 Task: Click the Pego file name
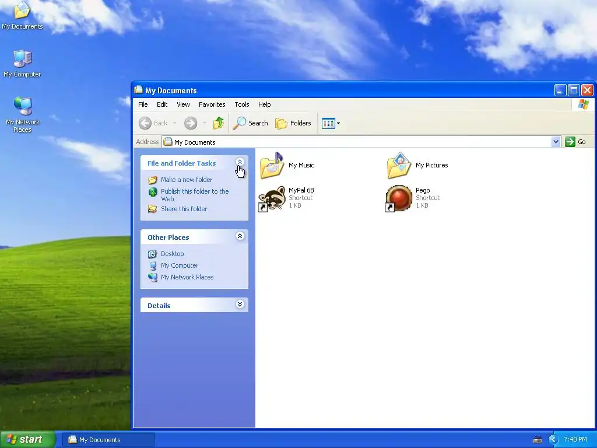click(423, 190)
